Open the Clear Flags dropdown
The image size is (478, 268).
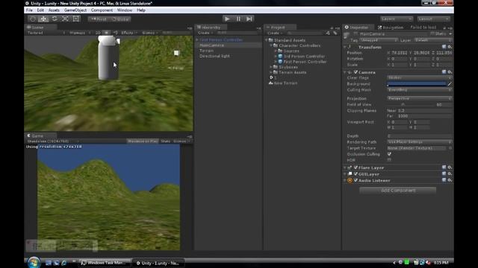419,77
